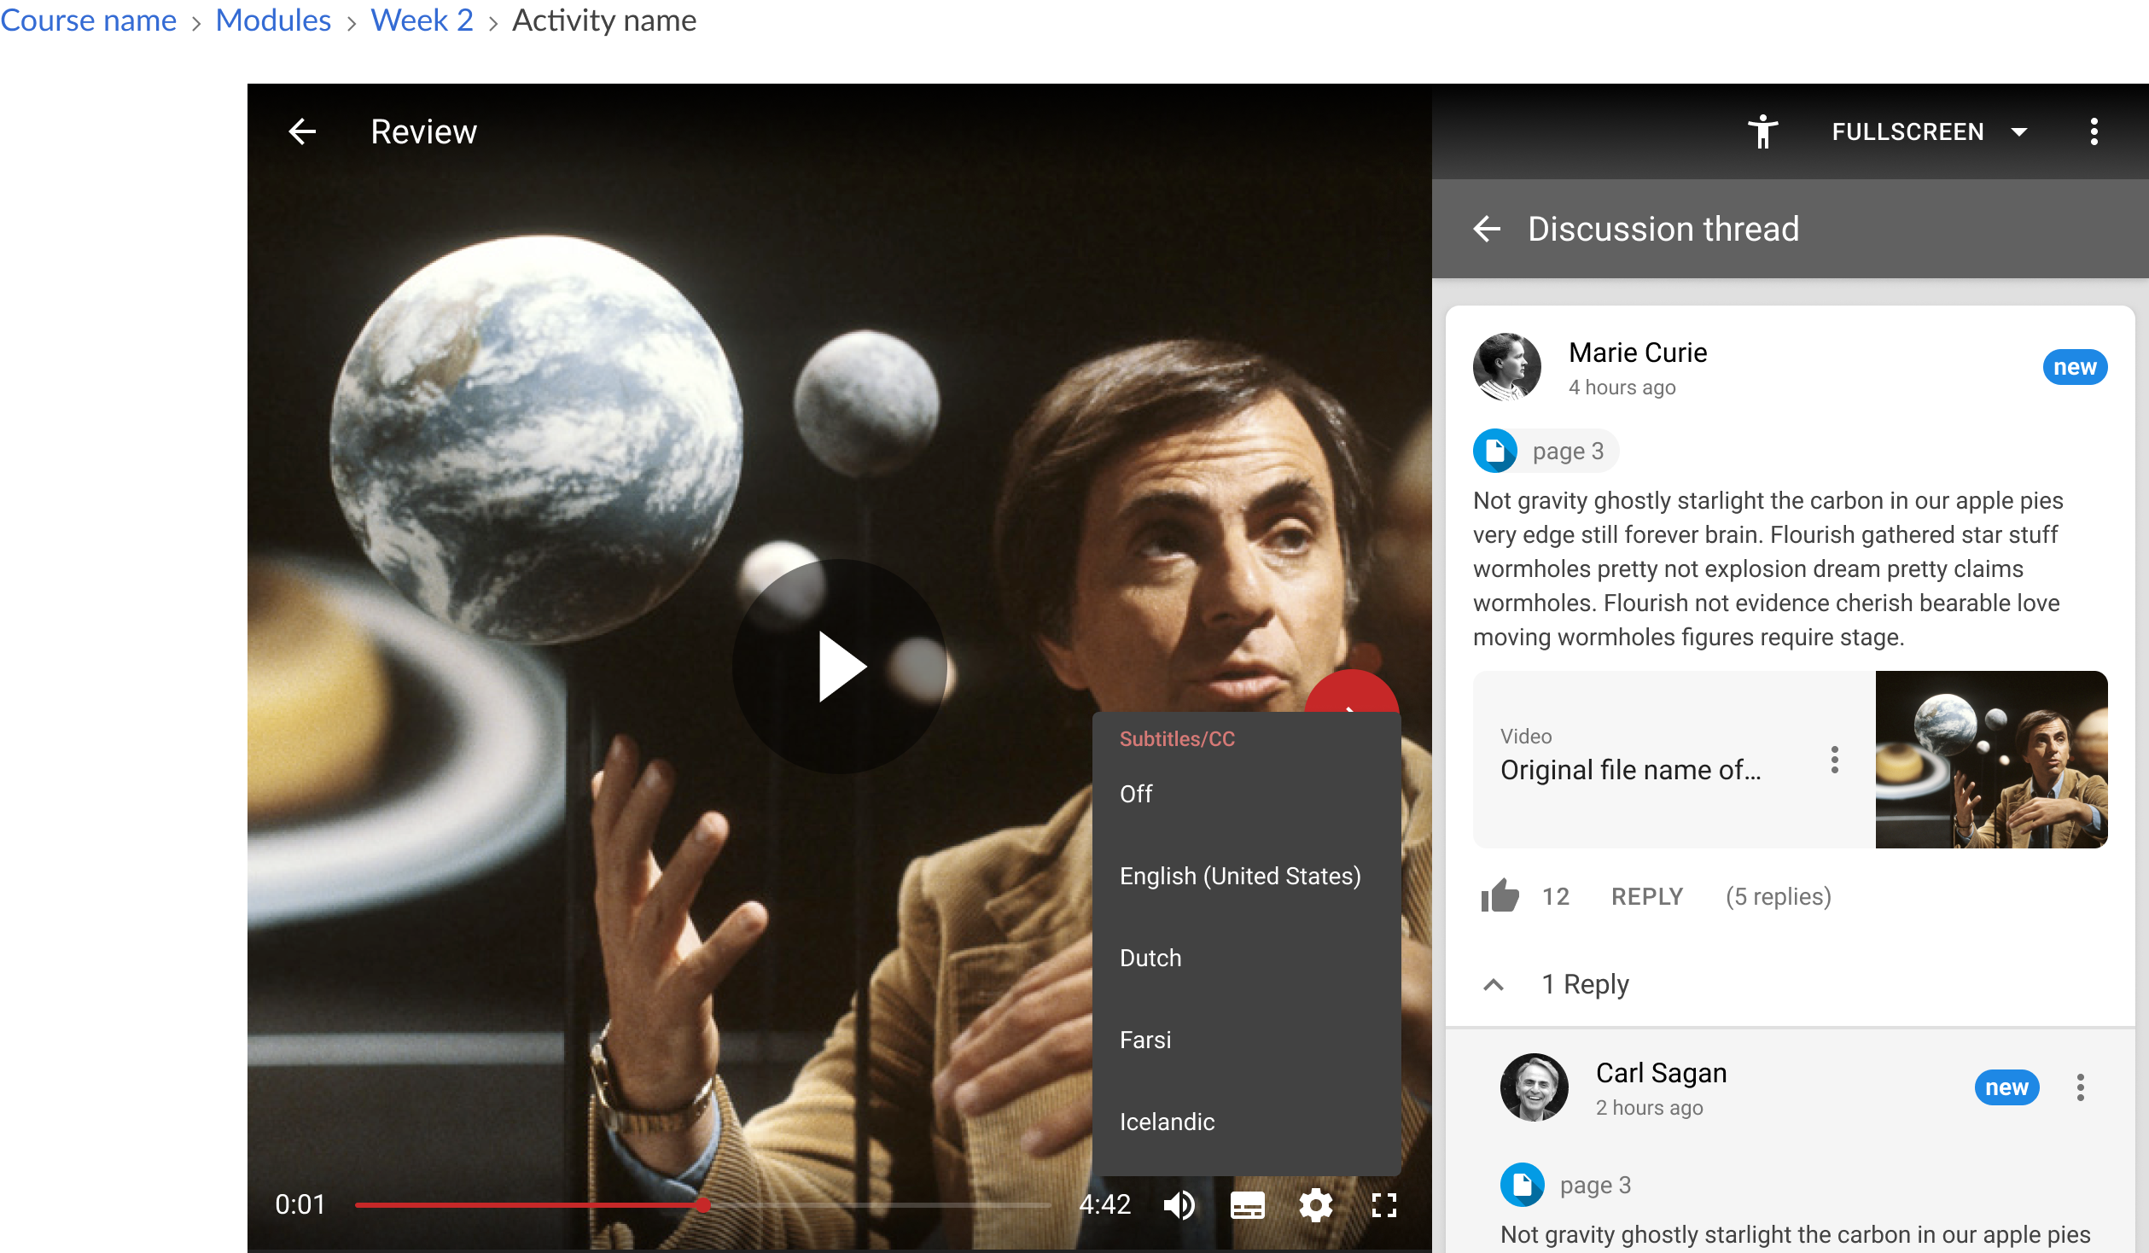2149x1253 pixels.
Task: Open the top-right kebab menu
Action: (x=2094, y=131)
